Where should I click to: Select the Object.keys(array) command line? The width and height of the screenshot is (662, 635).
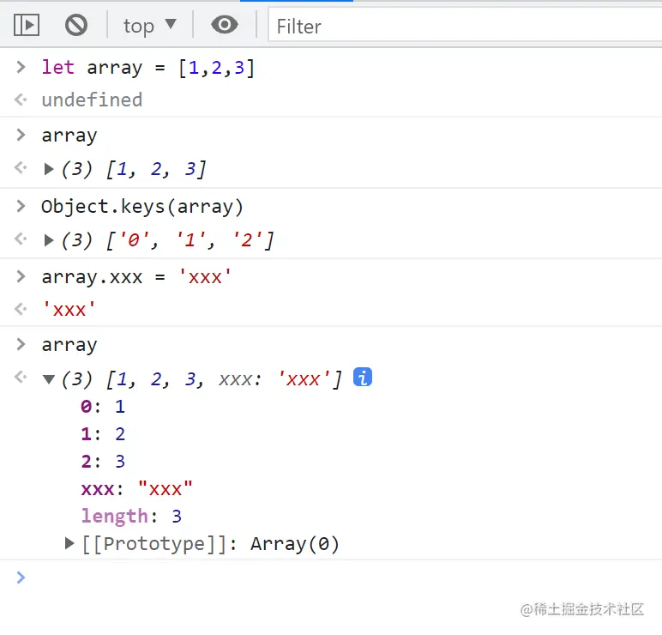pos(142,207)
